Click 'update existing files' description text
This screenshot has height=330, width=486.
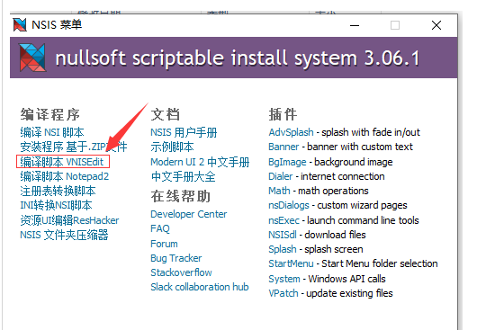pyautogui.click(x=349, y=293)
